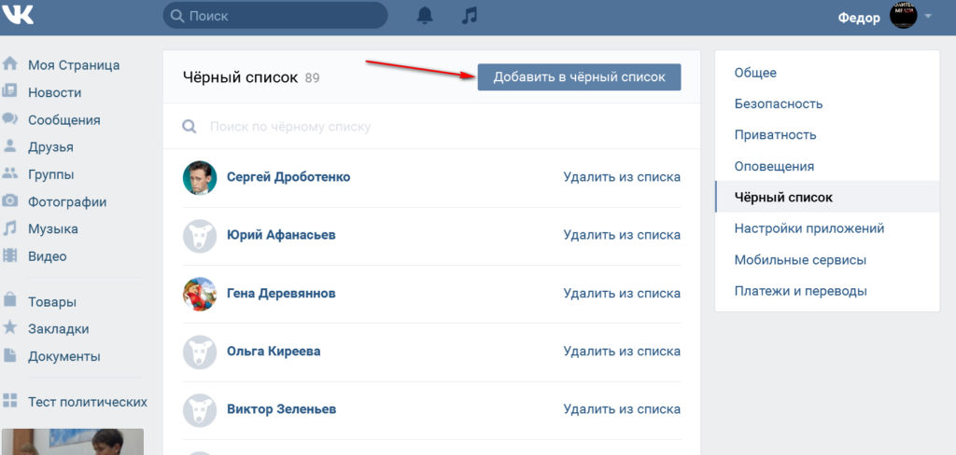Click the Федор username in header

(859, 18)
